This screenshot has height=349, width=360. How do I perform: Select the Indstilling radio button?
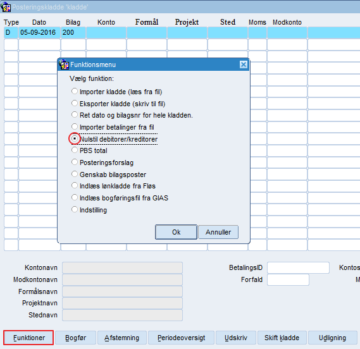75,209
